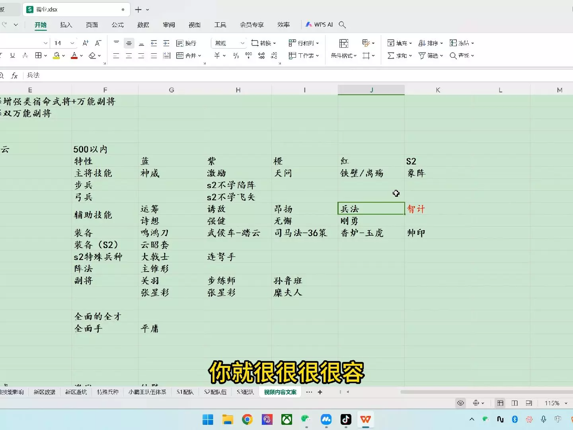Toggle middle vertical alignment
The image size is (573, 430).
click(x=129, y=43)
